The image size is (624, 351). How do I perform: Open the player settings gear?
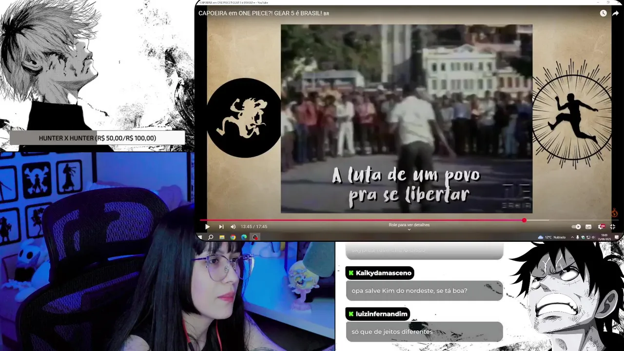coord(602,227)
